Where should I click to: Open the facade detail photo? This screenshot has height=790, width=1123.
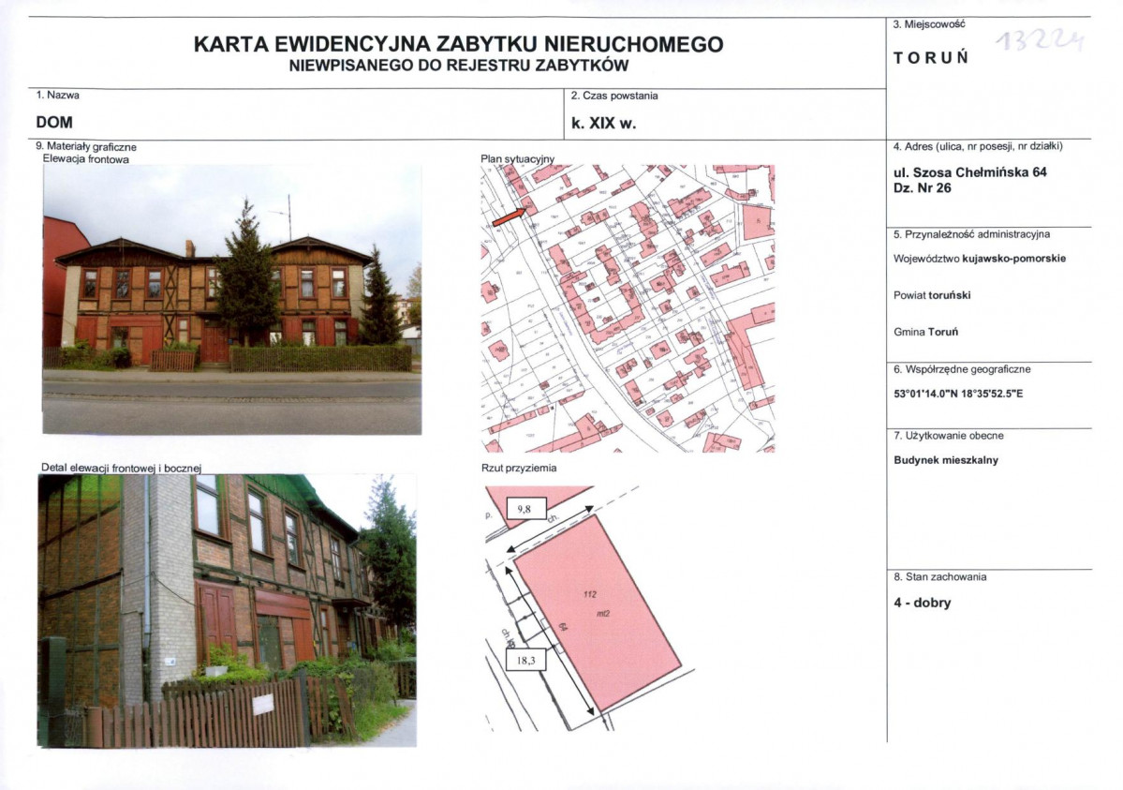tap(227, 611)
